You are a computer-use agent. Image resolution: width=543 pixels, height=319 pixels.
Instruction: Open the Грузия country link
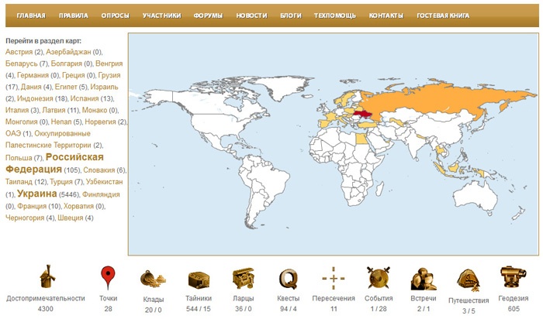pyautogui.click(x=109, y=75)
